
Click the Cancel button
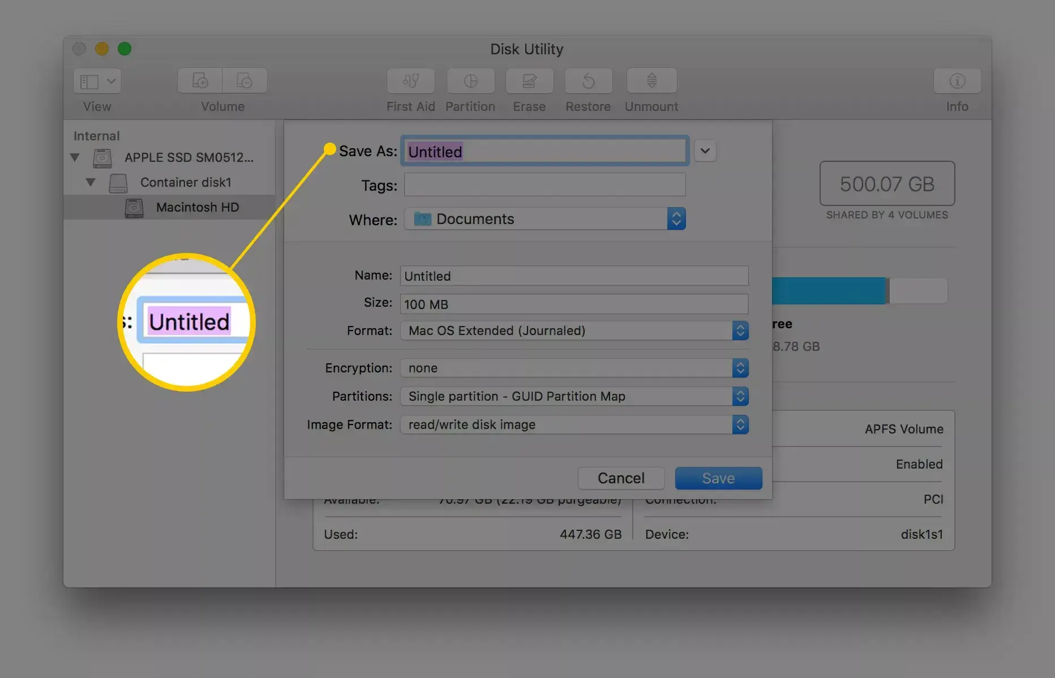coord(621,478)
